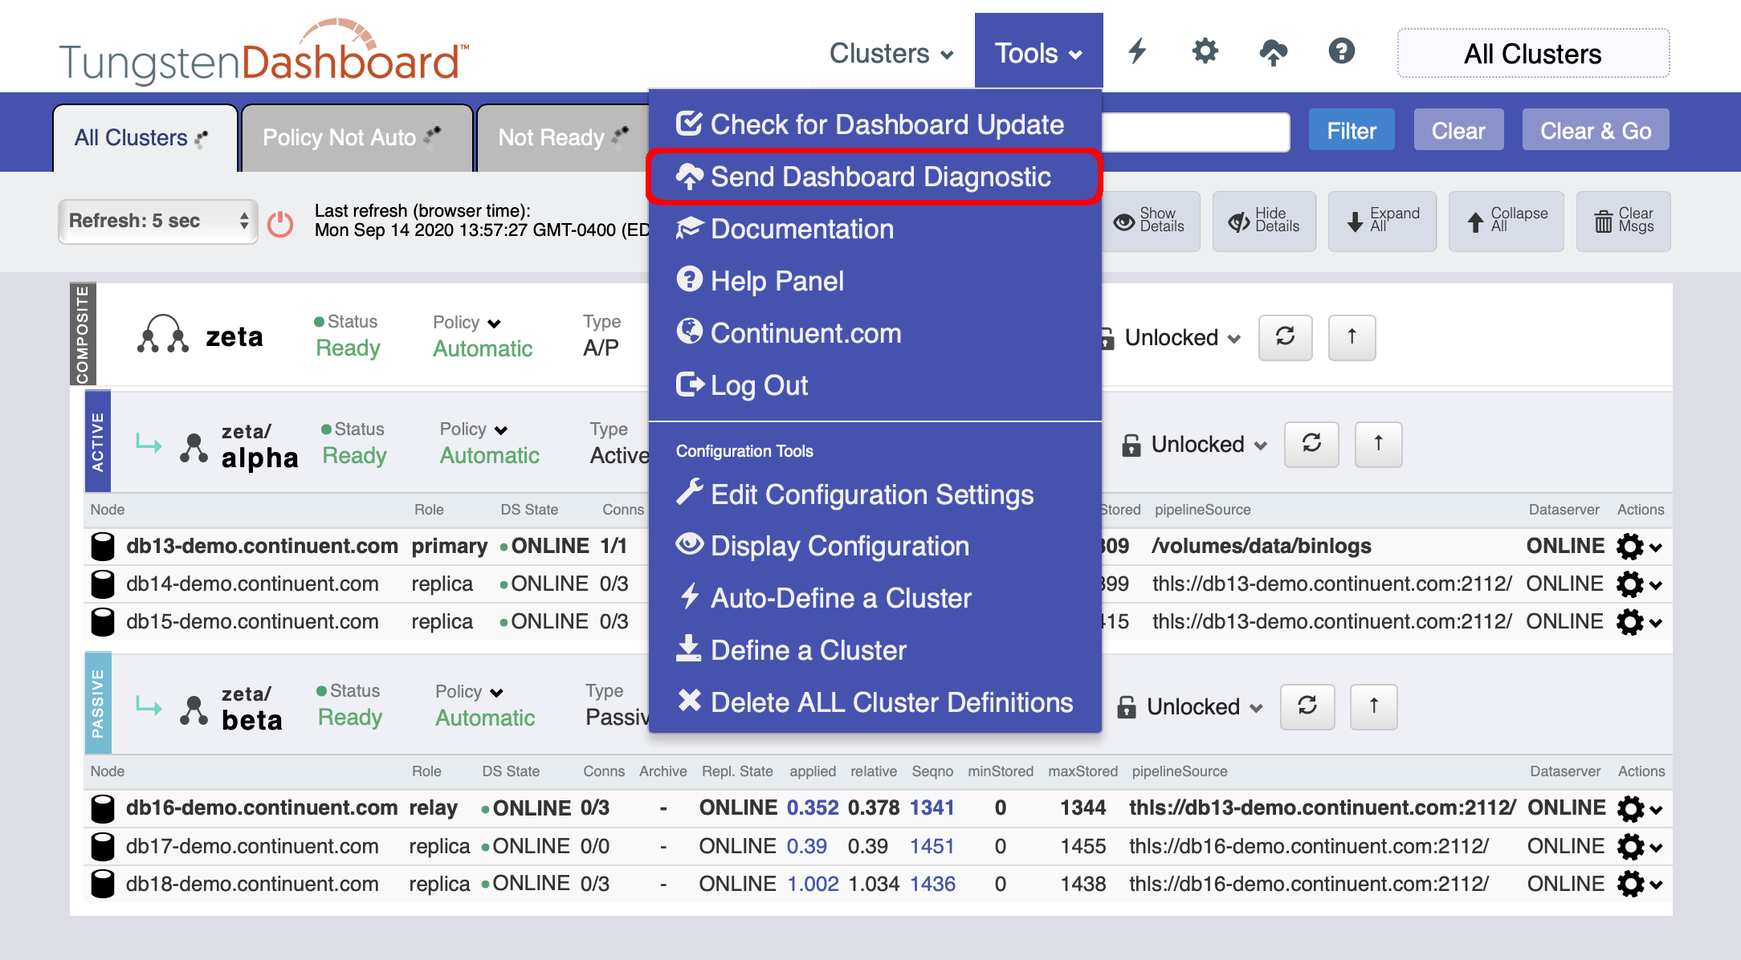Open the Clusters menu dropdown
This screenshot has width=1741, height=960.
(891, 53)
